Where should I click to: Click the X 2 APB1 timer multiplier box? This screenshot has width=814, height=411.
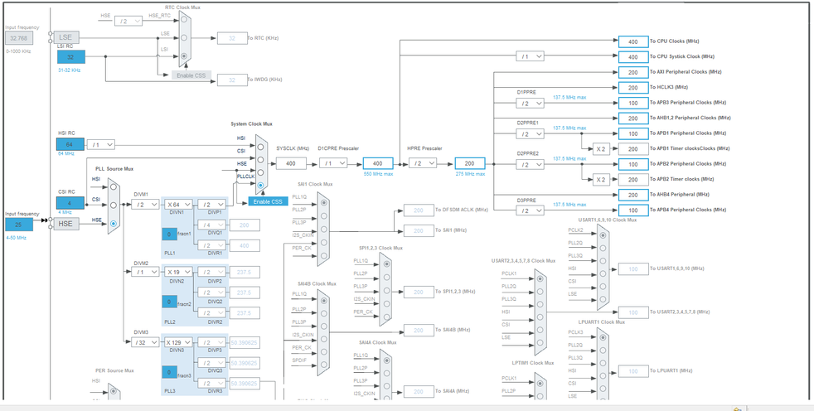coord(601,149)
